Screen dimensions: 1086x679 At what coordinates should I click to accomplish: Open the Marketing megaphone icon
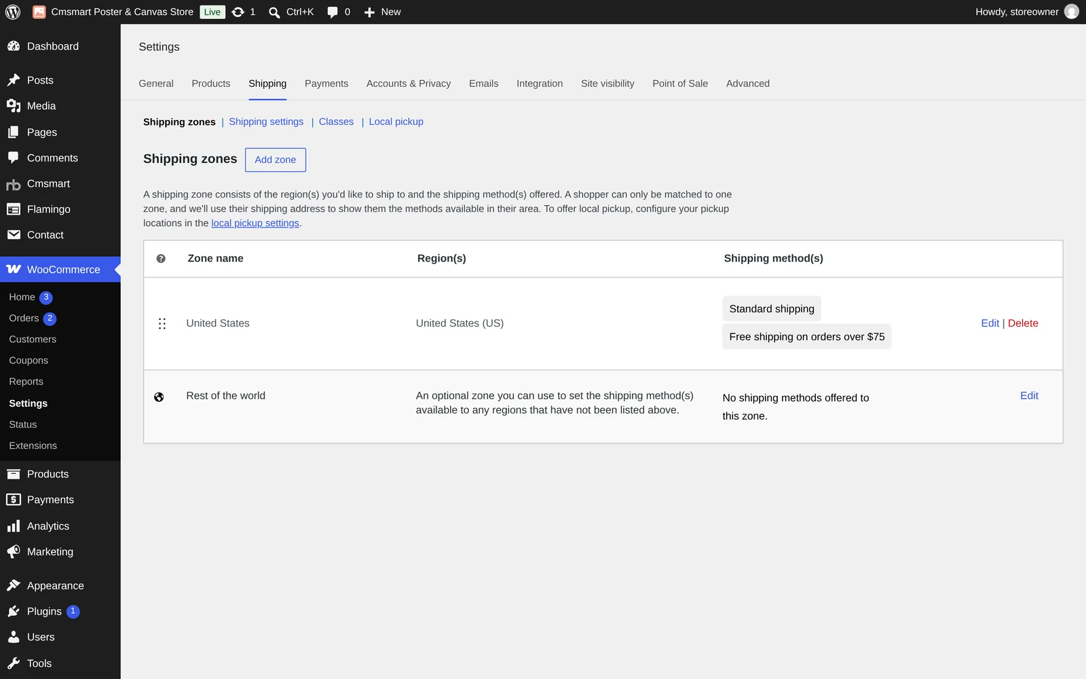click(x=14, y=552)
